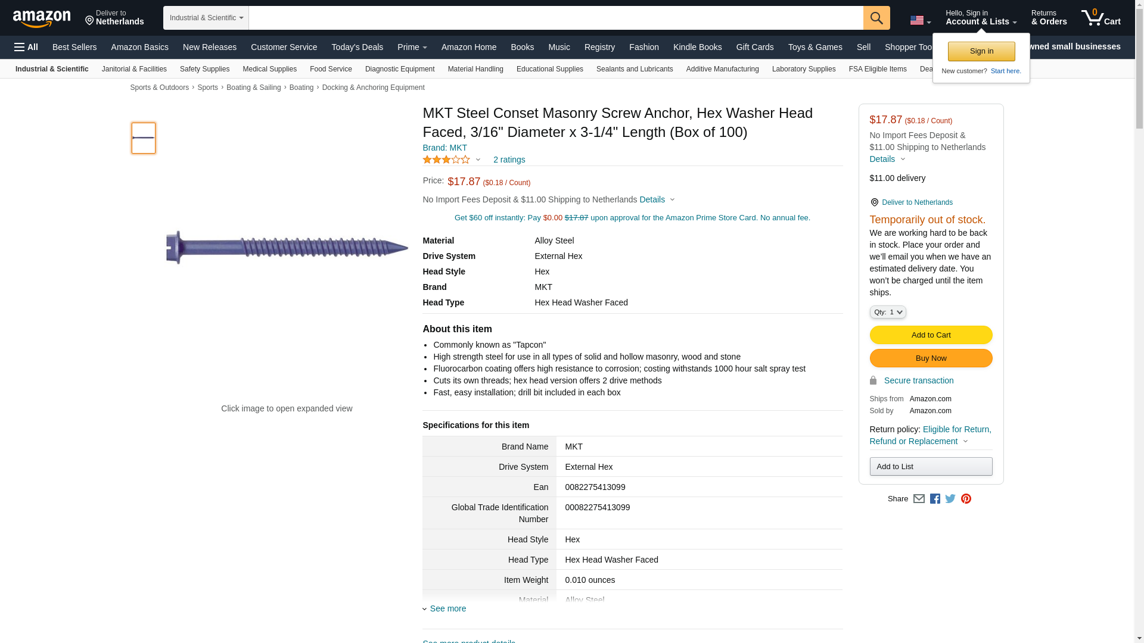Select the screw product thumbnail

(144, 138)
